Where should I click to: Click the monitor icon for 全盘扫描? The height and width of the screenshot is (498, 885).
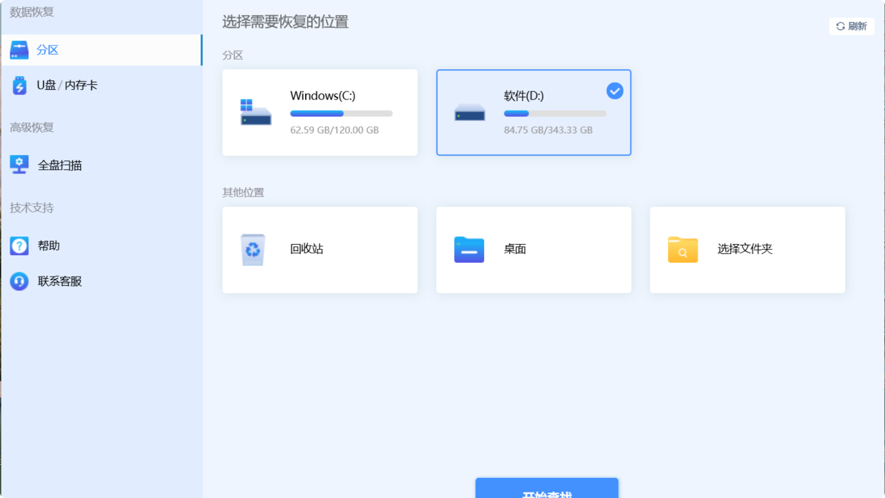click(19, 165)
